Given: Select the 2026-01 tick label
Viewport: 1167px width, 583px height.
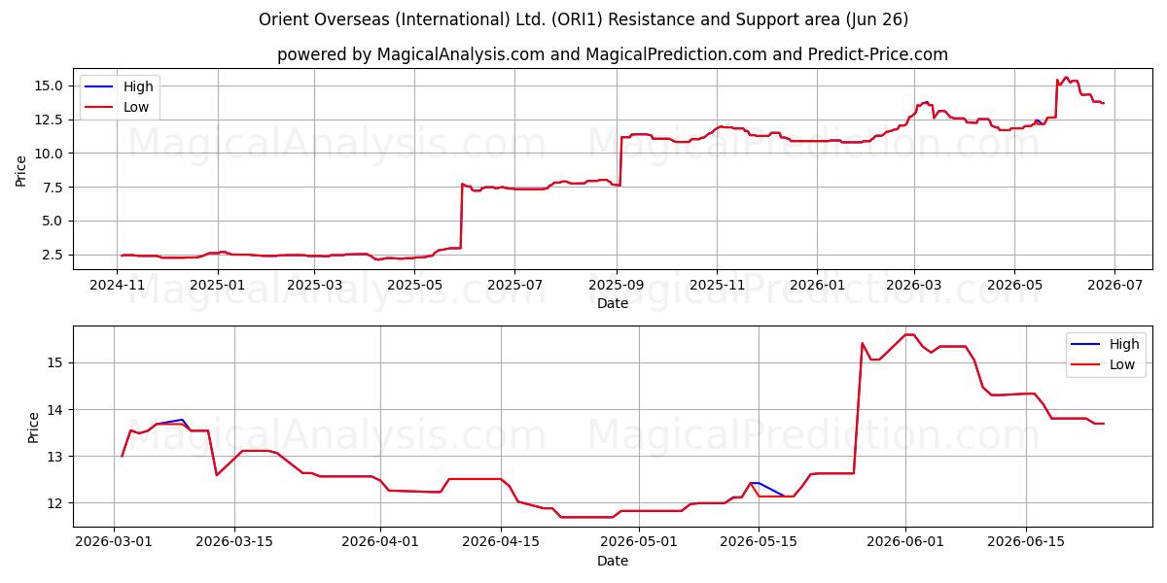Looking at the screenshot, I should click(816, 285).
